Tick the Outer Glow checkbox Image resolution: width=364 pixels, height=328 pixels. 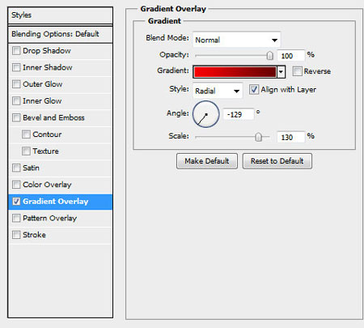coord(16,84)
